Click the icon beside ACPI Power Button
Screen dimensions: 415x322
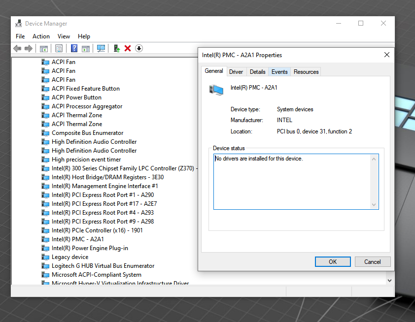(x=45, y=97)
